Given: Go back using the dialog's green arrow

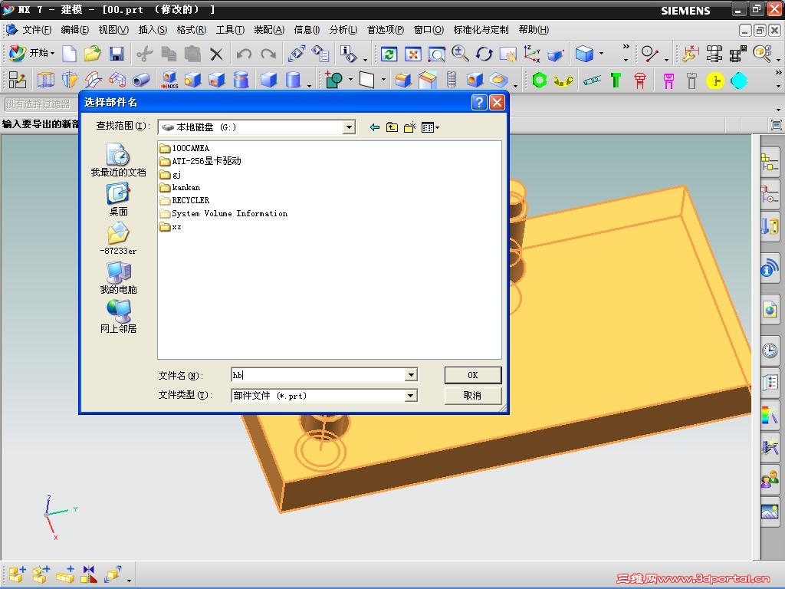Looking at the screenshot, I should click(x=374, y=127).
